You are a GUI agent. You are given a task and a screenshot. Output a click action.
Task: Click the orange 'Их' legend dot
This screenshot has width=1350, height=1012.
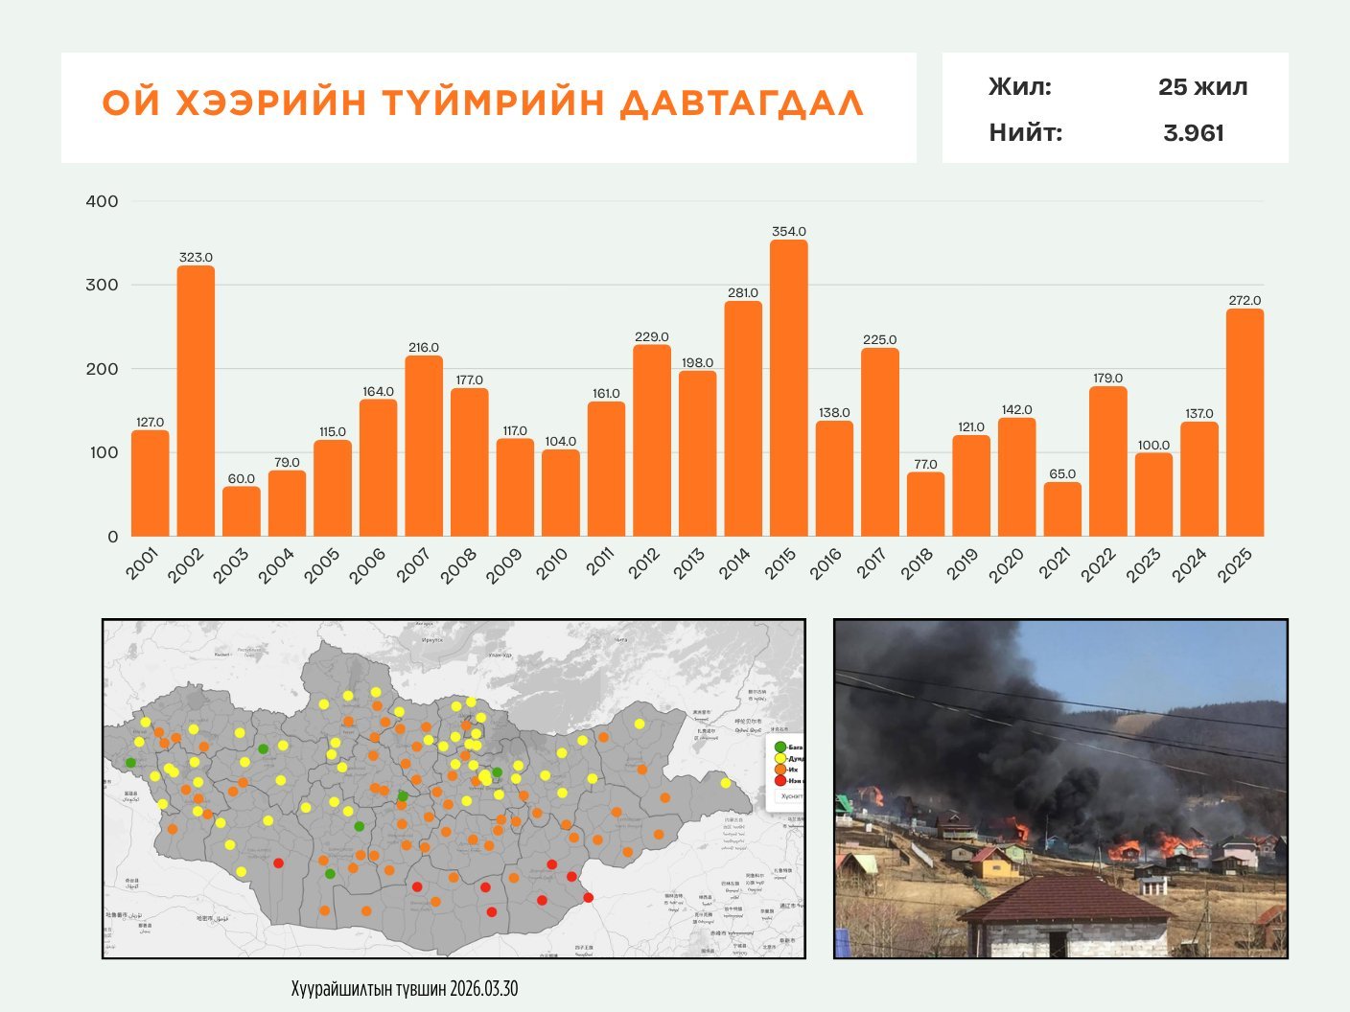[x=780, y=770]
